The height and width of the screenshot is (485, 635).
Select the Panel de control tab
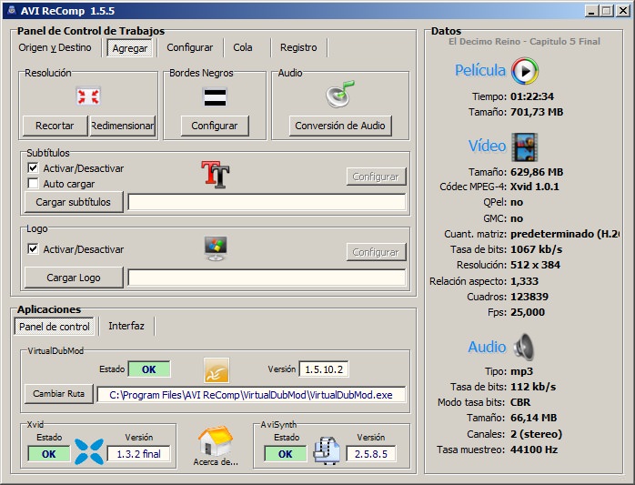coord(55,327)
